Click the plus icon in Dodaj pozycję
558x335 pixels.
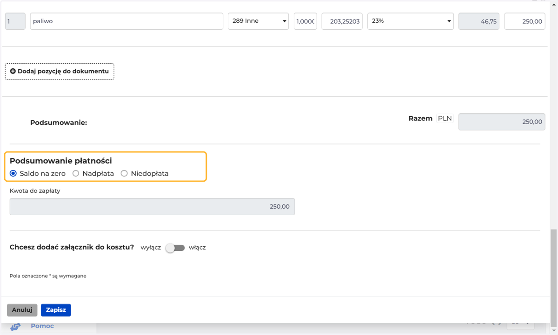pos(13,72)
